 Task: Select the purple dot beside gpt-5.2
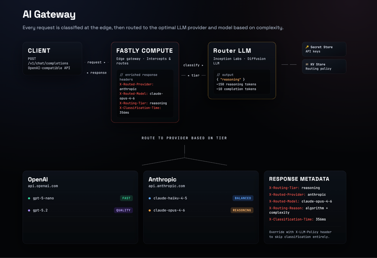(x=29, y=210)
